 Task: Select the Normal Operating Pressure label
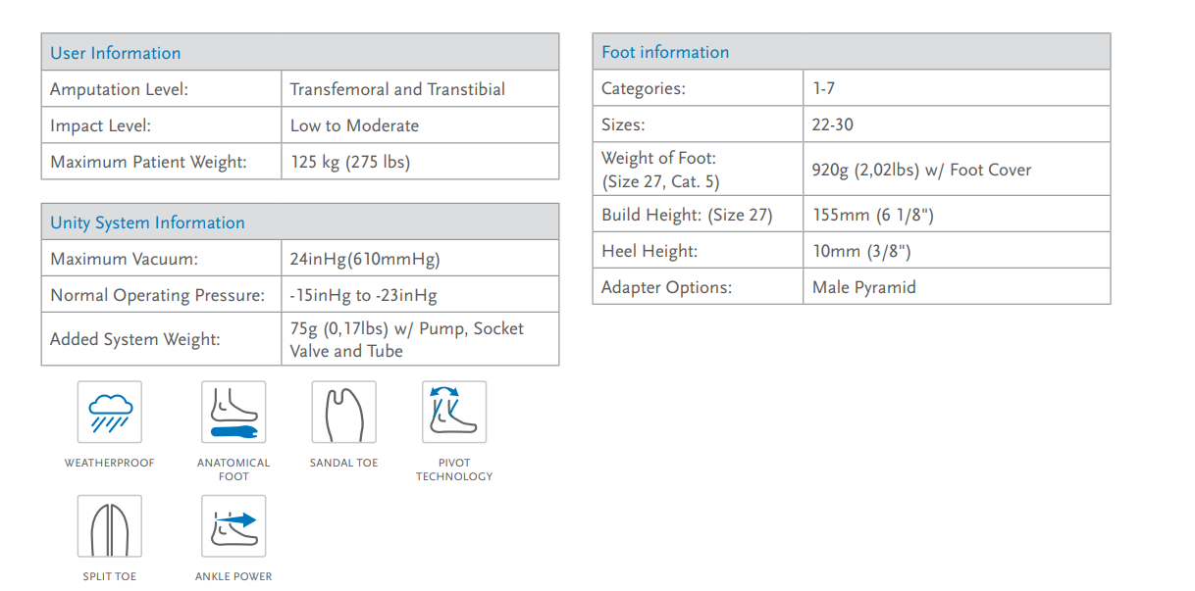(157, 295)
